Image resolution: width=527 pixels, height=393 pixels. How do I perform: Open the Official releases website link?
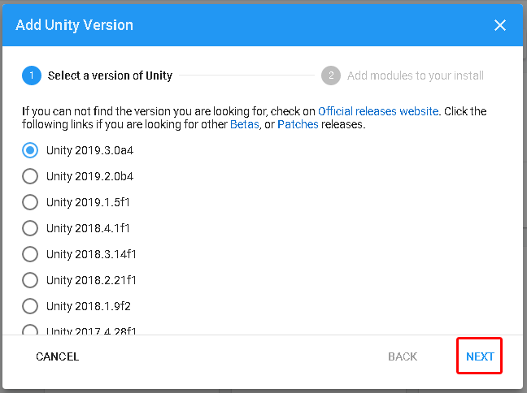tap(378, 111)
